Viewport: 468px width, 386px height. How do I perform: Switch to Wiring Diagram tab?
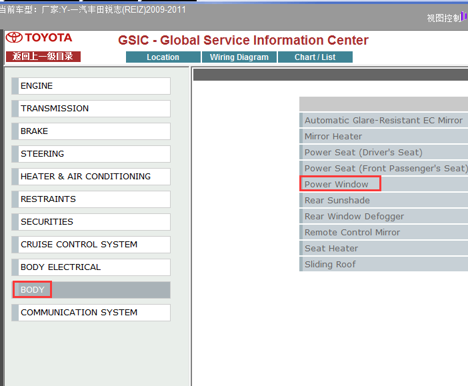pyautogui.click(x=239, y=57)
